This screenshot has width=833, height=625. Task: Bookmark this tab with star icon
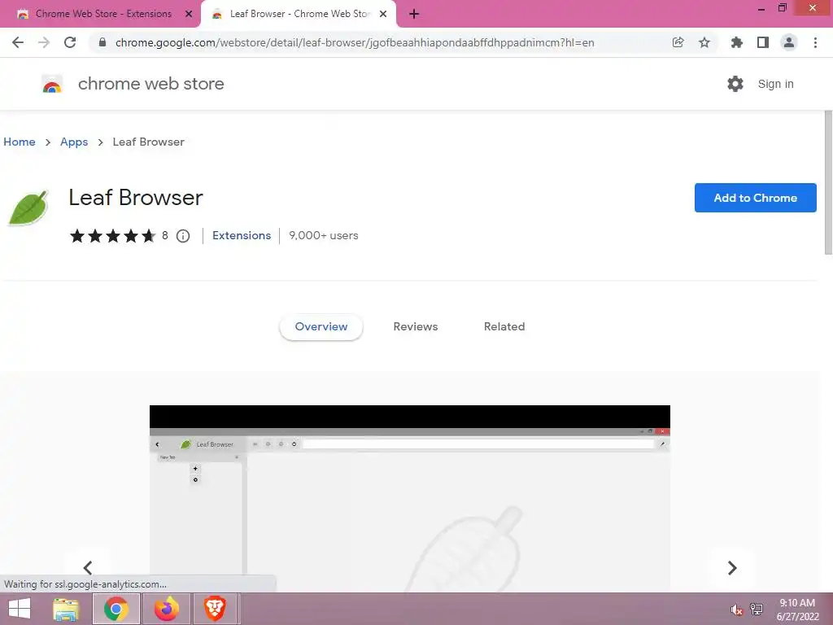tap(704, 42)
